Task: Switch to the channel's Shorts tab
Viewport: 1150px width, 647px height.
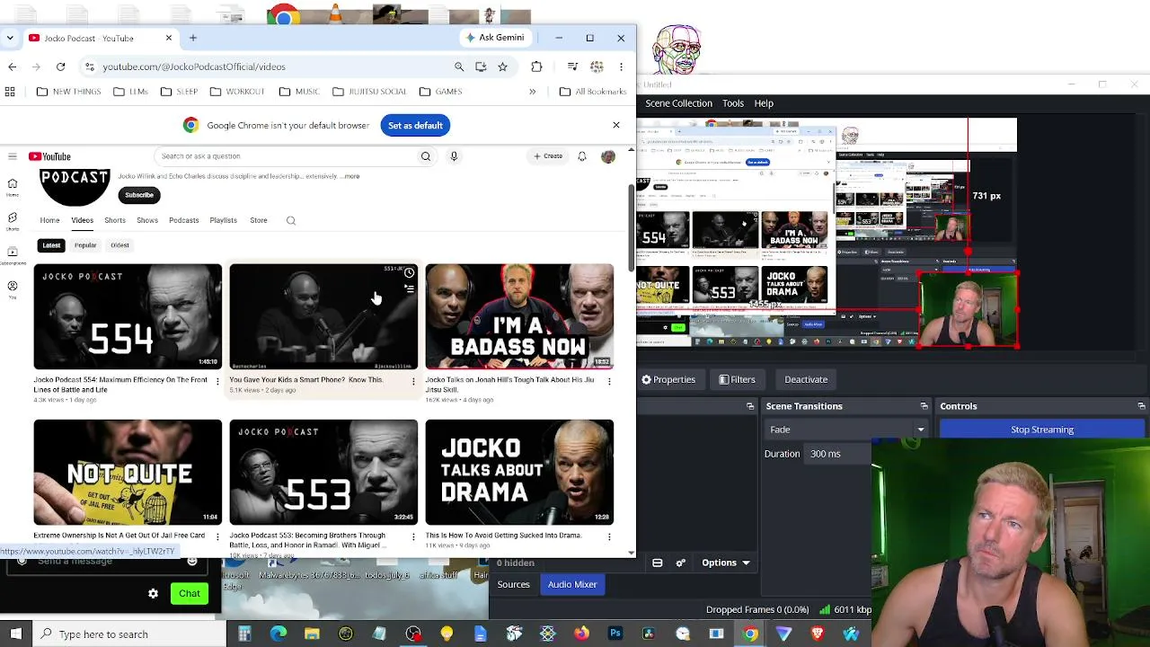Action: pos(115,220)
